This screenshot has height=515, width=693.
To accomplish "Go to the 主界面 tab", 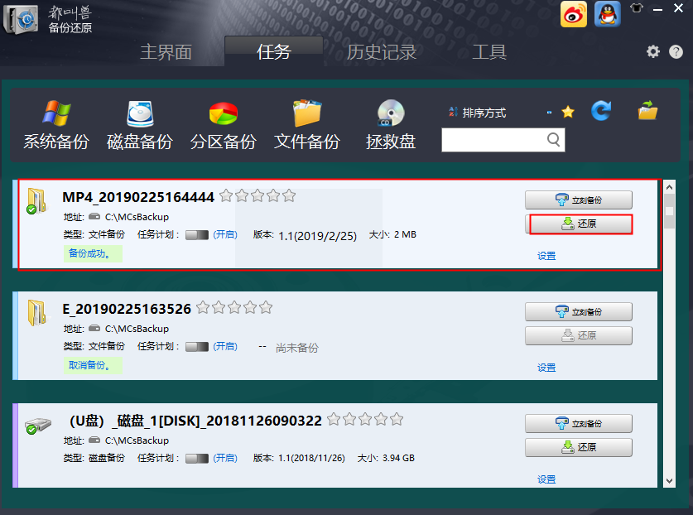I will coord(166,52).
